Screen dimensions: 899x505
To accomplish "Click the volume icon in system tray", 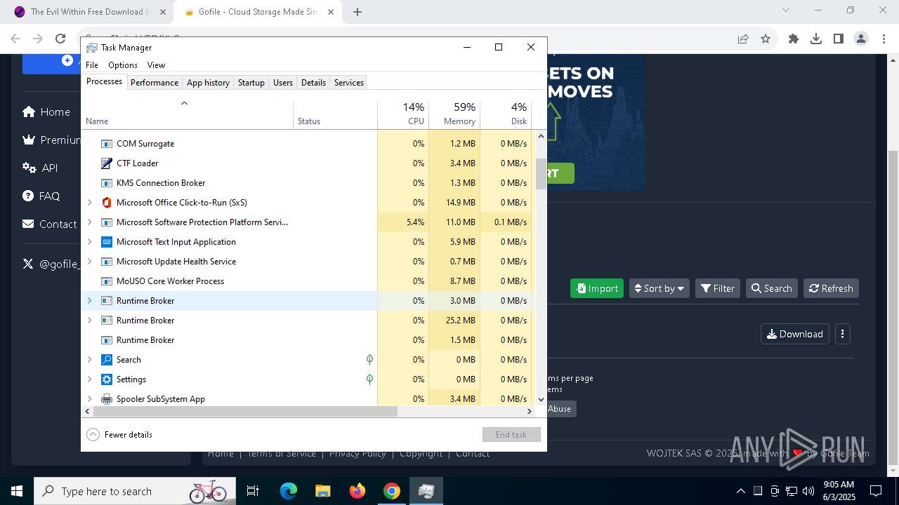I will point(808,491).
